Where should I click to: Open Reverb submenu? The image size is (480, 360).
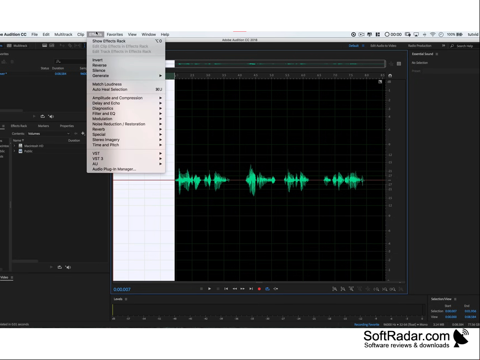[126, 129]
